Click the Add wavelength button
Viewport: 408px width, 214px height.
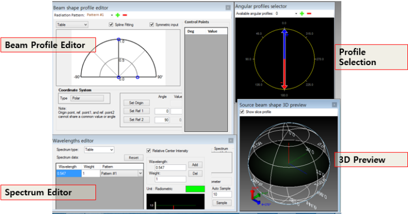(195, 165)
